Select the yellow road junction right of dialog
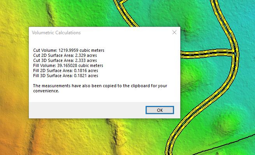The width and height of the screenshot is (255, 155). (234, 52)
